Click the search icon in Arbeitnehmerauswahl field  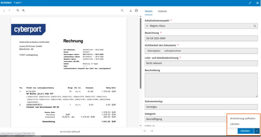point(255,26)
